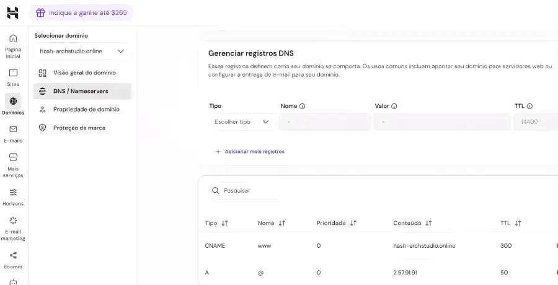Click the info icon beside Valor

point(394,107)
